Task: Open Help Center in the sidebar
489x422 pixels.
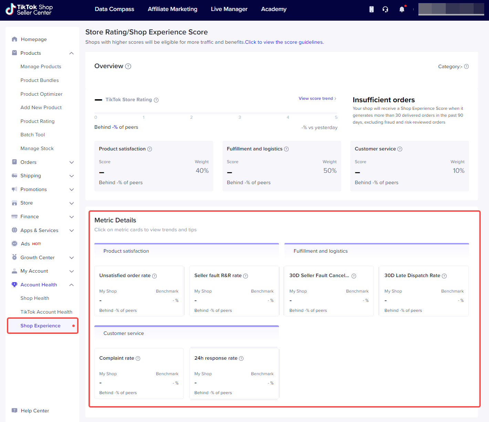Action: click(x=35, y=411)
